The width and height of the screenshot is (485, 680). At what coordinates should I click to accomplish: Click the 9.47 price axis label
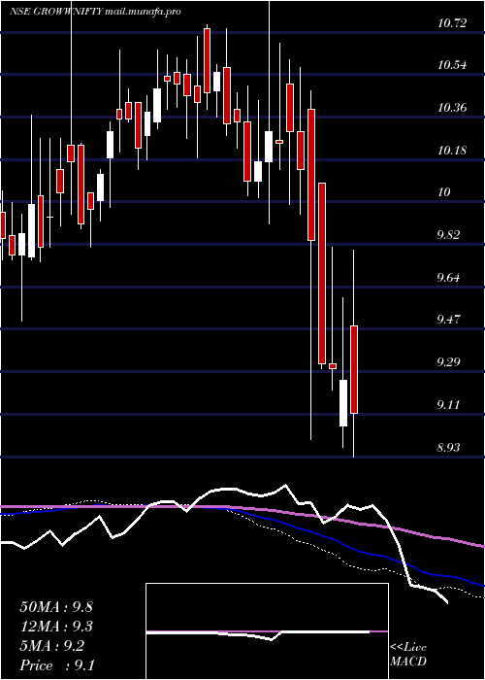(x=450, y=320)
